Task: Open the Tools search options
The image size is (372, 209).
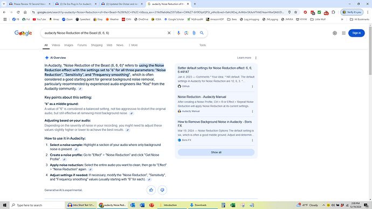Action: coord(202,45)
